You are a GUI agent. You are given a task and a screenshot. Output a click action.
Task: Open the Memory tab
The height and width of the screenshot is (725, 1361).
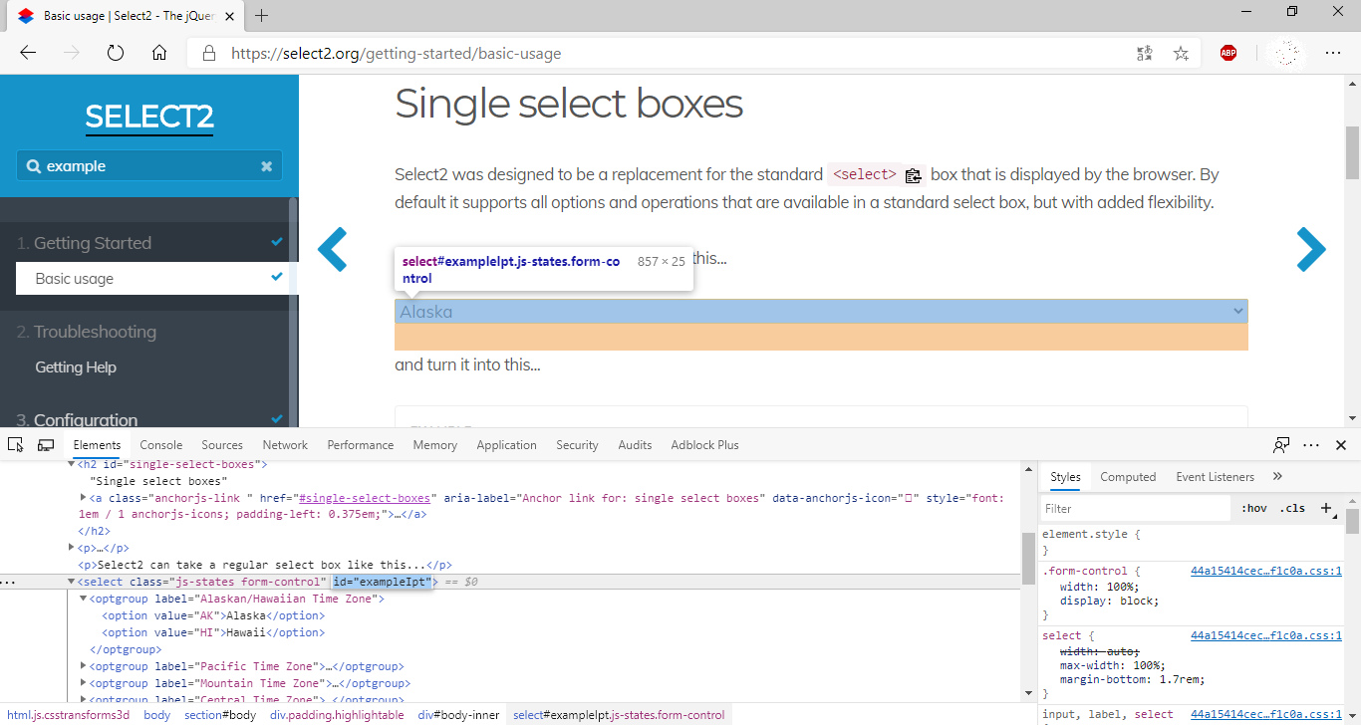pyautogui.click(x=435, y=445)
